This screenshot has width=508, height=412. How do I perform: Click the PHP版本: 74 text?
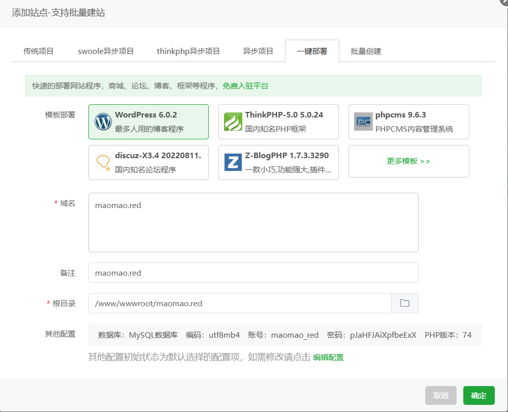[448, 335]
